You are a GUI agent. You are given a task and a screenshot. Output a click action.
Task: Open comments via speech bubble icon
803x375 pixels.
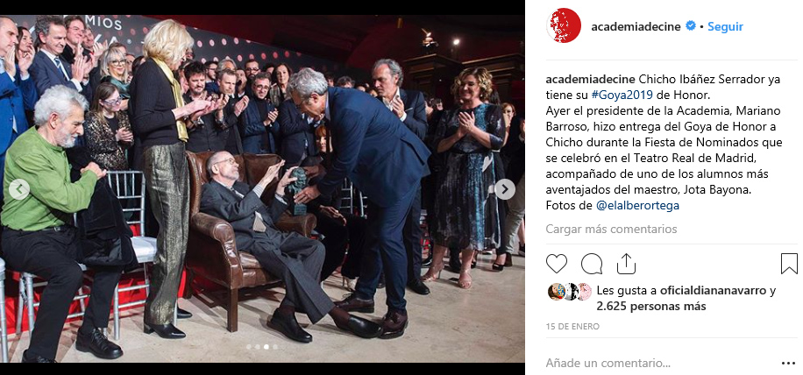(592, 264)
